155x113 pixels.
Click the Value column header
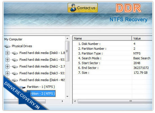point(142,38)
